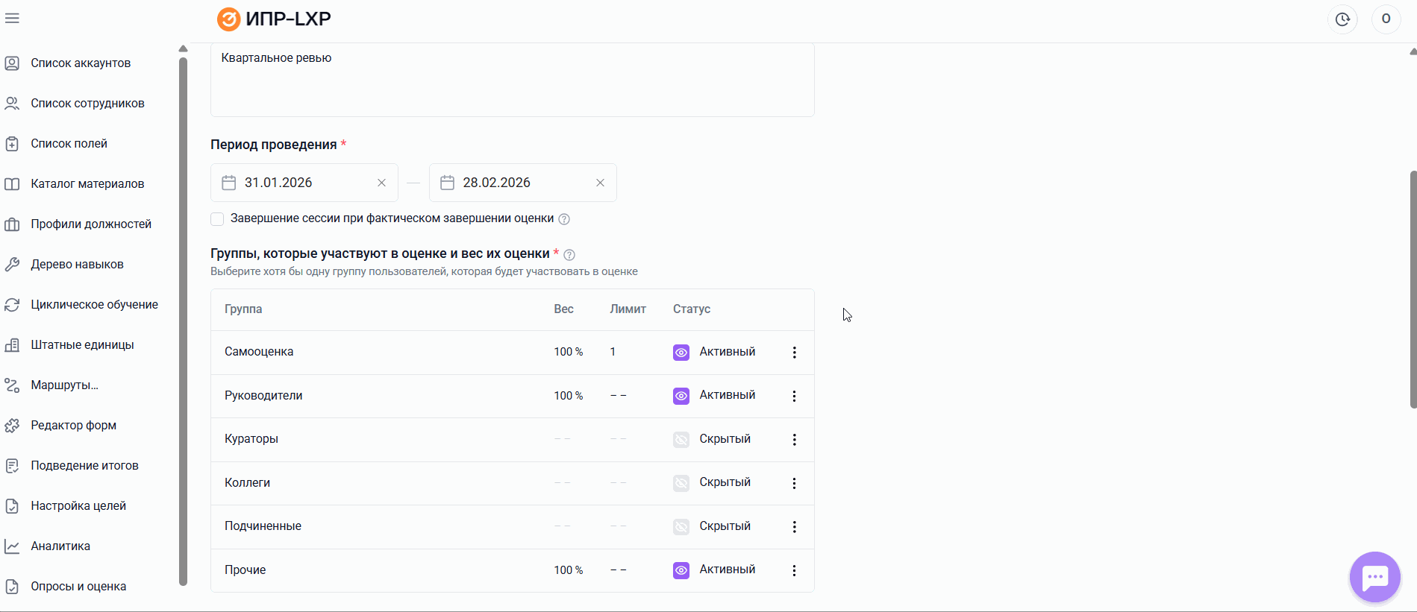Toggle visibility of the Самооценка group
Screen dimensions: 1417x612
[681, 353]
